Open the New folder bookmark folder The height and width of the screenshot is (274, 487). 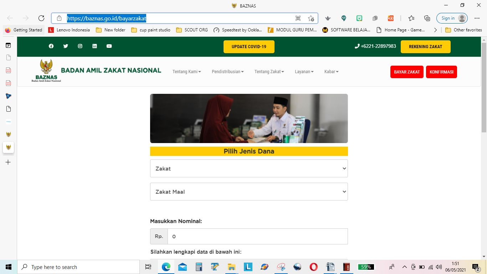pos(111,30)
